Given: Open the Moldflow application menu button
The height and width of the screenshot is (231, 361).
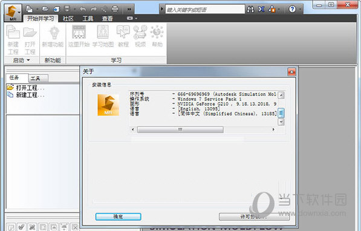Looking at the screenshot, I should pyautogui.click(x=13, y=13).
